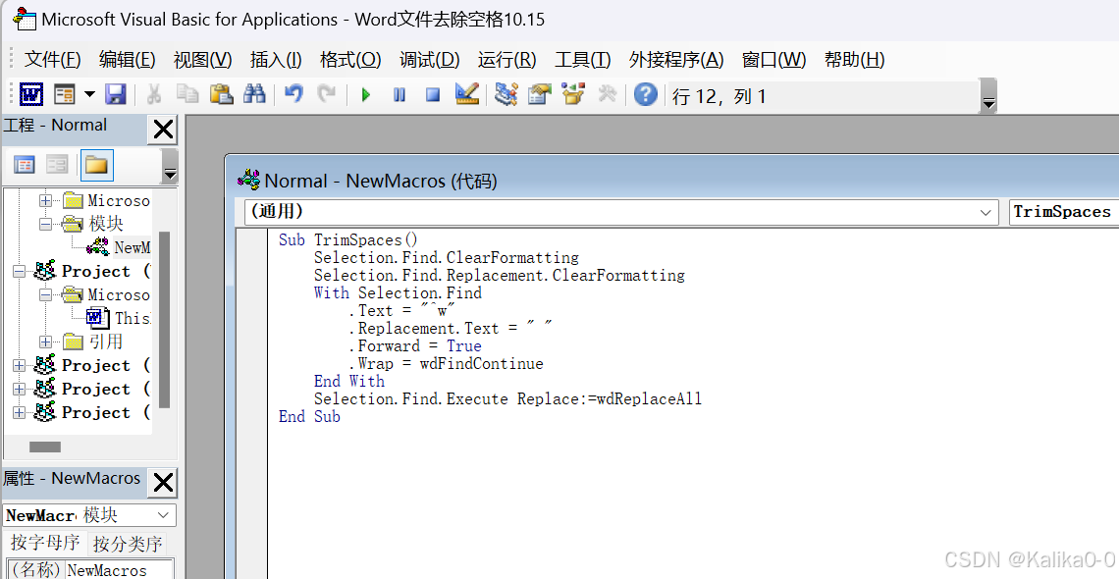This screenshot has width=1119, height=579.
Task: Click View Code icon in project panel
Action: point(25,166)
